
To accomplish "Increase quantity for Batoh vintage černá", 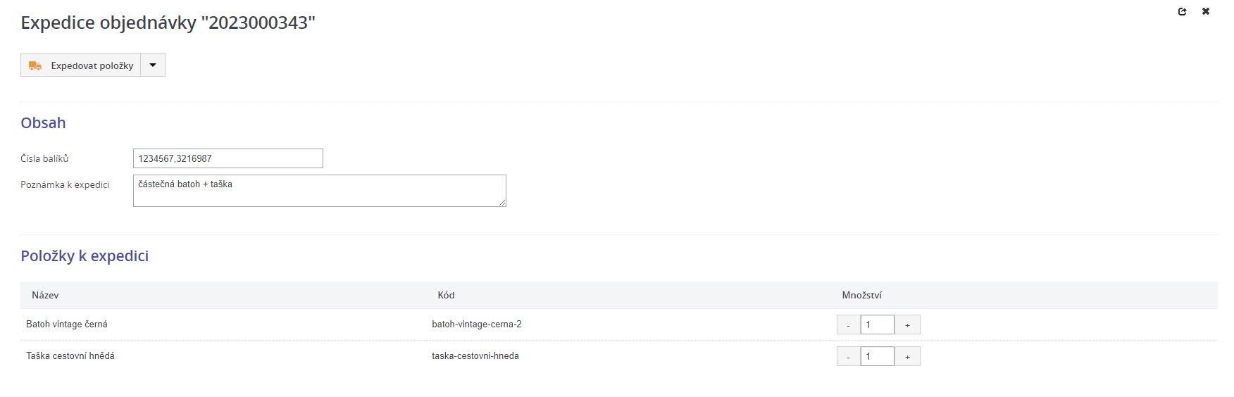I will point(907,324).
